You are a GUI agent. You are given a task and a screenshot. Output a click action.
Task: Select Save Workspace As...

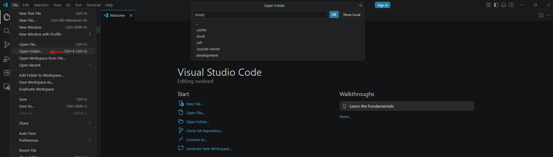click(x=53, y=82)
